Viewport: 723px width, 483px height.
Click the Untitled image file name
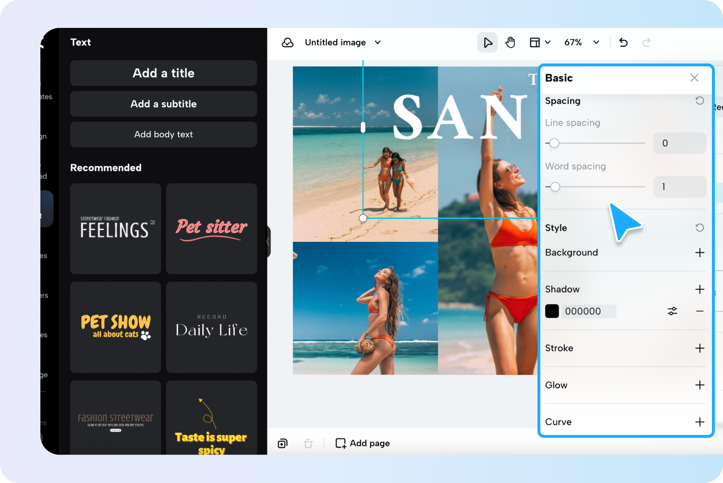335,42
